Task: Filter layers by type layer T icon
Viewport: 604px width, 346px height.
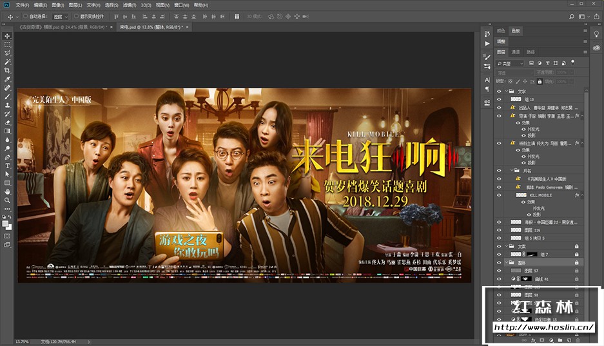Action: pos(547,63)
